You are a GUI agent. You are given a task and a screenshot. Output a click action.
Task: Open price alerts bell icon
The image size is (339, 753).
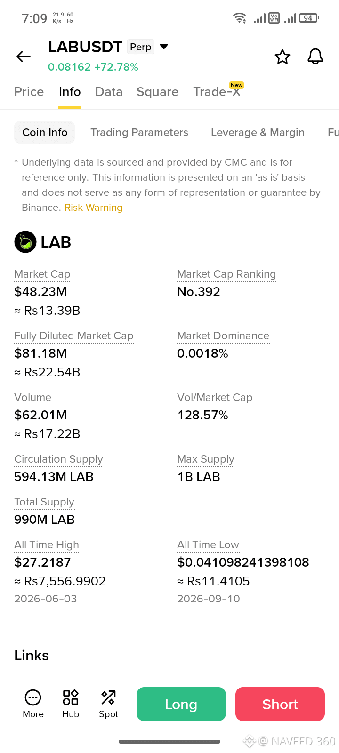[315, 56]
